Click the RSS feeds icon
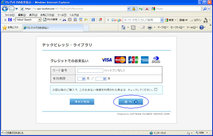The image size is (213, 136). 133,28
